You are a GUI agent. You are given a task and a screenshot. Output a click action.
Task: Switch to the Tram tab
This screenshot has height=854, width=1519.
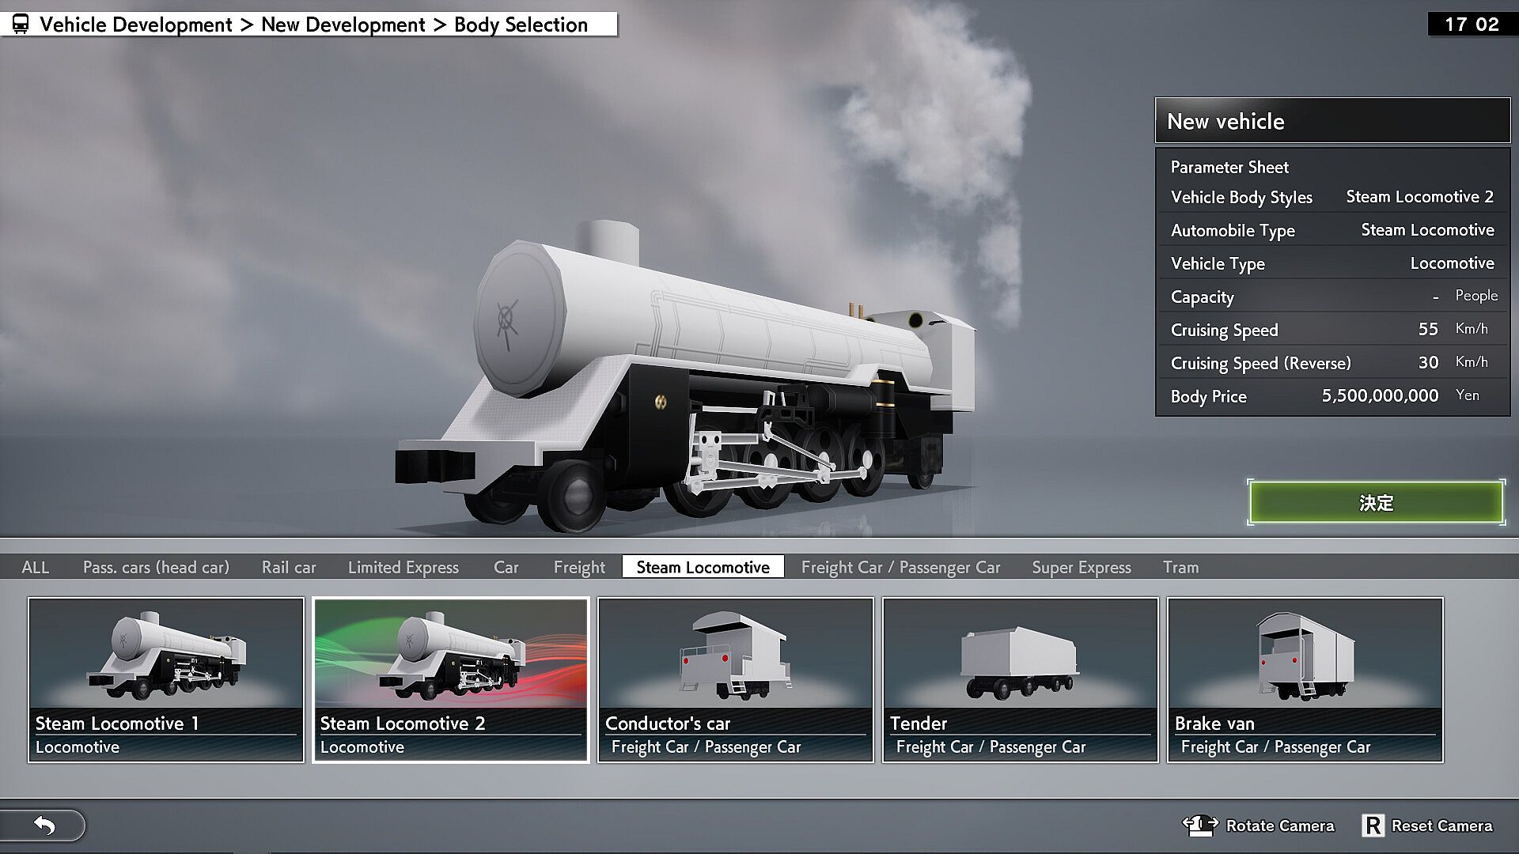pyautogui.click(x=1180, y=567)
